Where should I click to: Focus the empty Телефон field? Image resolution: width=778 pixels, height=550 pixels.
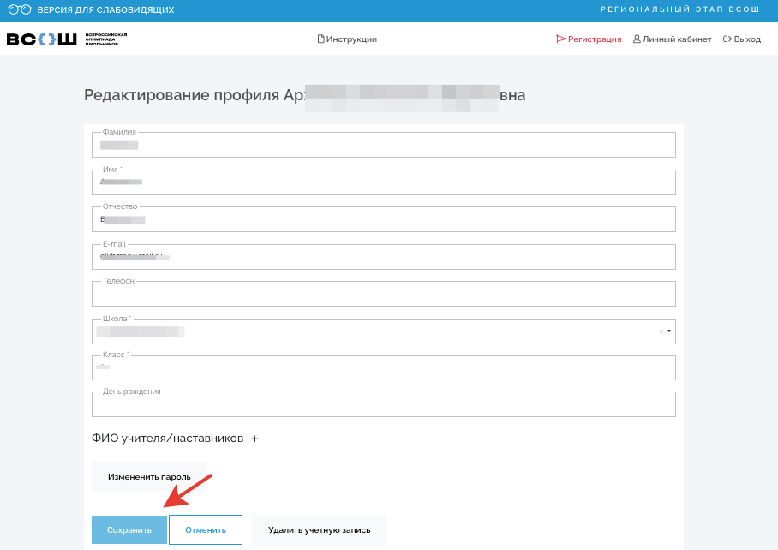[x=383, y=294]
